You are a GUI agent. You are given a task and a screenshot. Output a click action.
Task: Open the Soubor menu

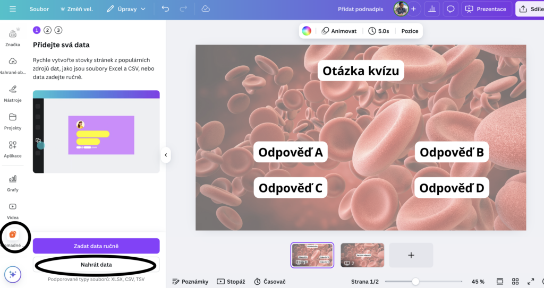click(x=39, y=9)
